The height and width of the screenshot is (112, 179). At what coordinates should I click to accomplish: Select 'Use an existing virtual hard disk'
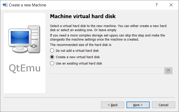76,63
